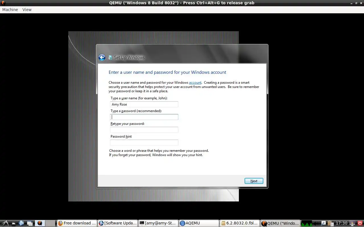Viewport: 364px width, 227px height.
Task: Click the red power logout button
Action: click(360, 223)
